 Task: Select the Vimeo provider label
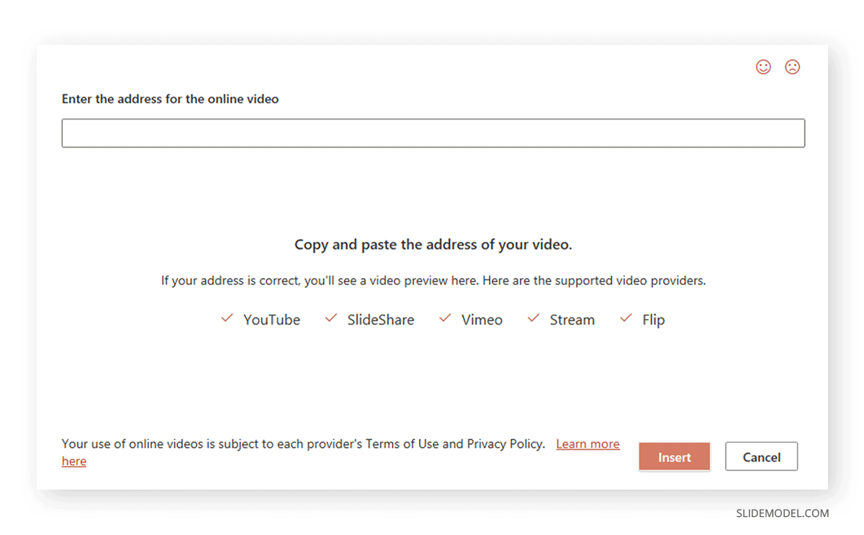click(482, 320)
